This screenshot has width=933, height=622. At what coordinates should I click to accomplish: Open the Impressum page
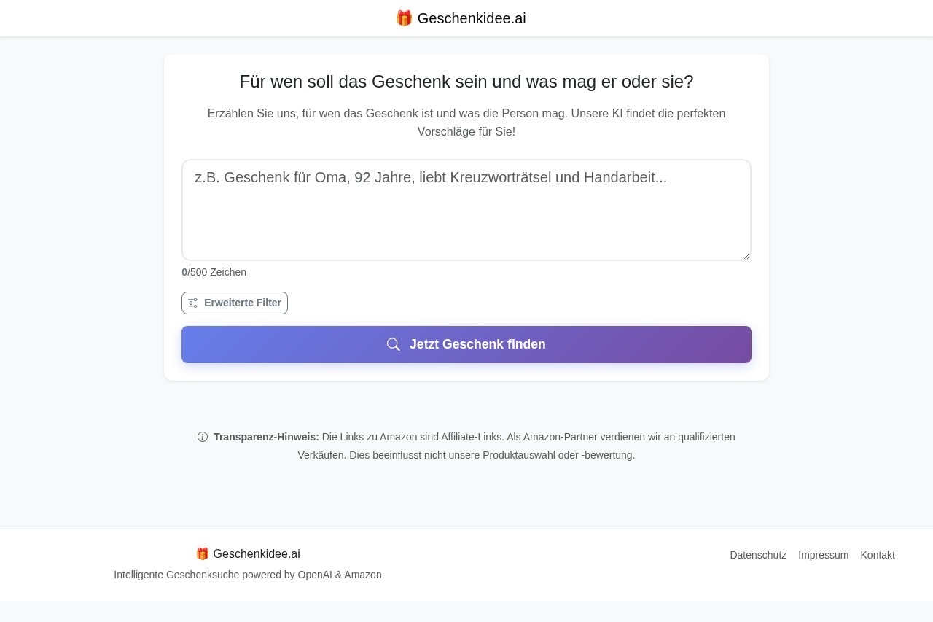823,555
